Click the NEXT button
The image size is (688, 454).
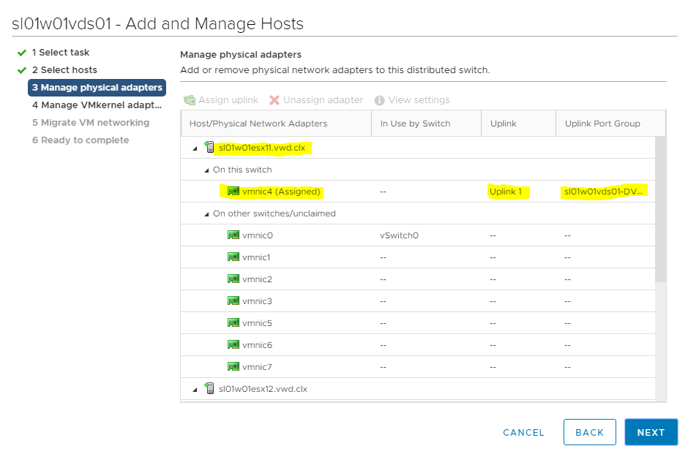(x=651, y=433)
